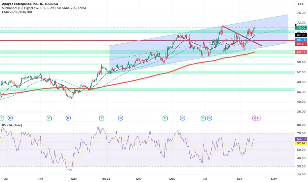Click the yellow 57.92 RSI average label

(x=301, y=143)
